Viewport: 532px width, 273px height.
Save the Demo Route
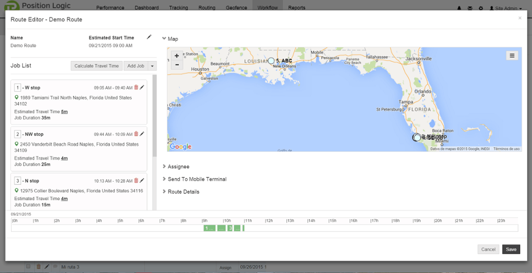(x=511, y=249)
